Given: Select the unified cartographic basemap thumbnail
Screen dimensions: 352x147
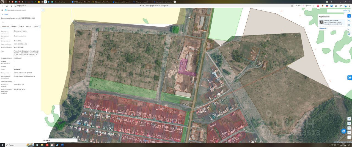Looking at the screenshot, I should (321, 22).
